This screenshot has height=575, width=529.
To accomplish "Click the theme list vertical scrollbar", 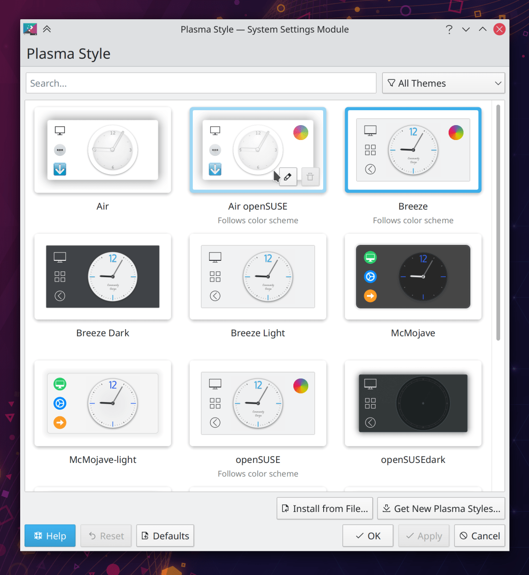I will (498, 221).
